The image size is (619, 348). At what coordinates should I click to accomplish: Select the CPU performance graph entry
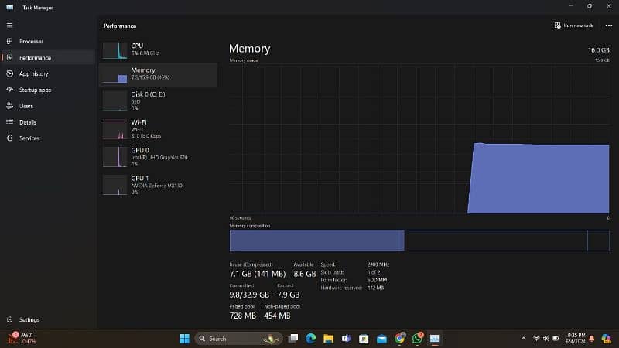click(x=158, y=50)
